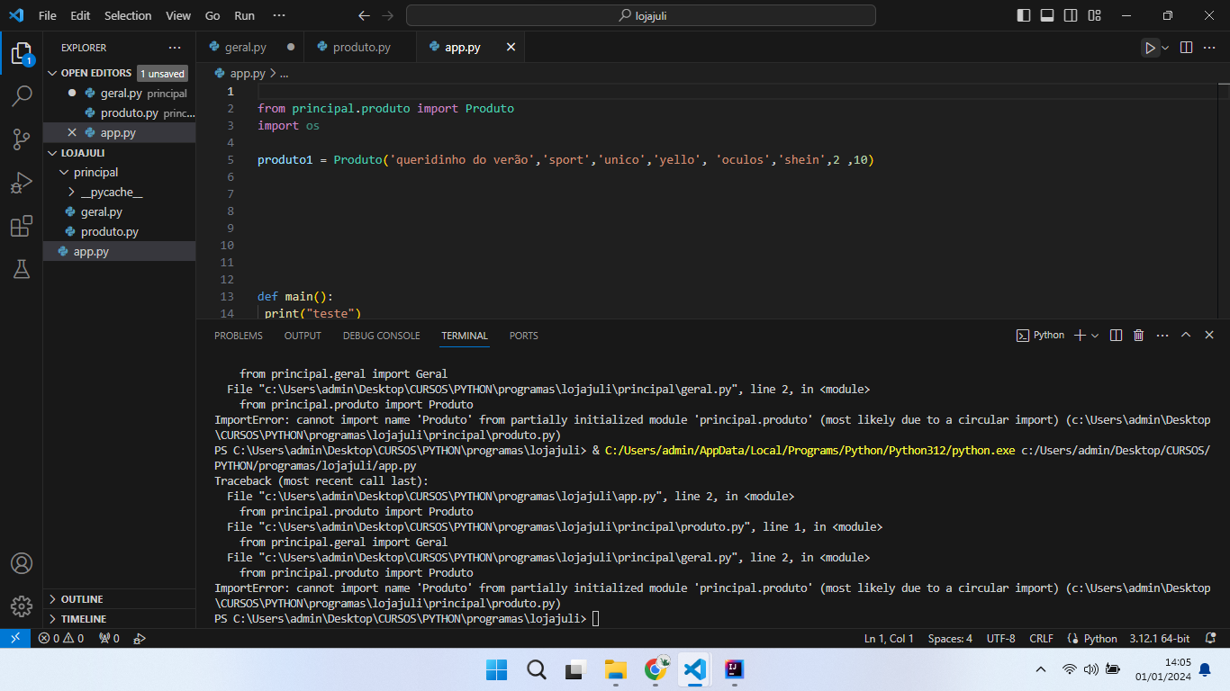Toggle the primary side bar layout
1230x691 pixels.
point(1024,15)
